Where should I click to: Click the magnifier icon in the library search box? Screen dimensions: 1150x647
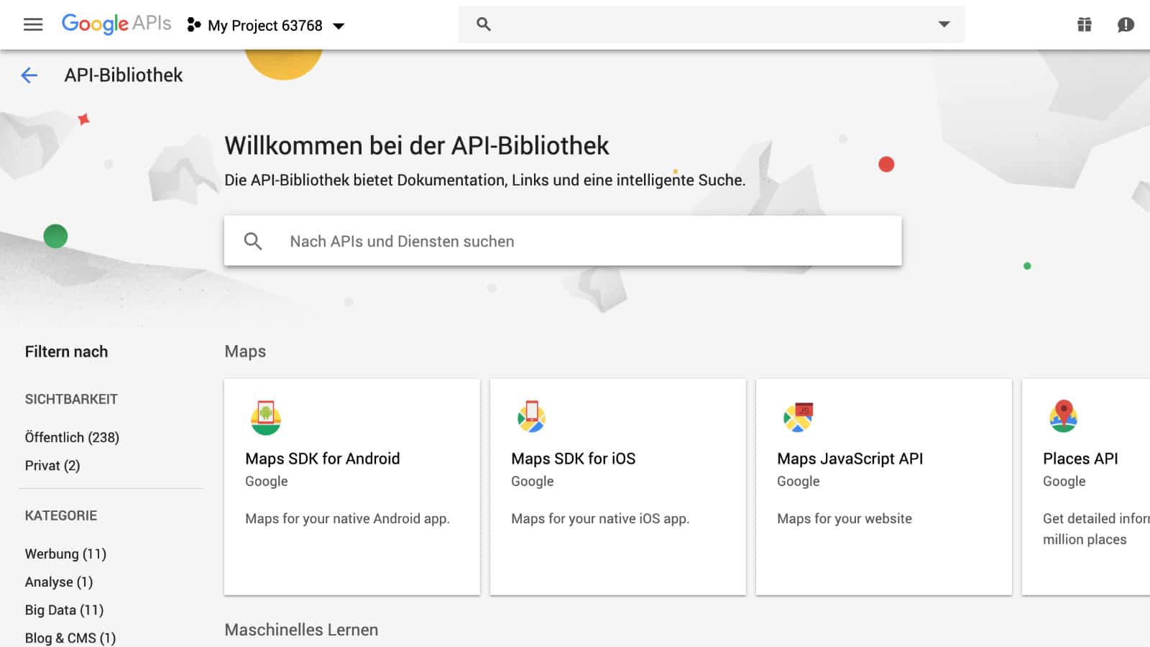coord(253,241)
